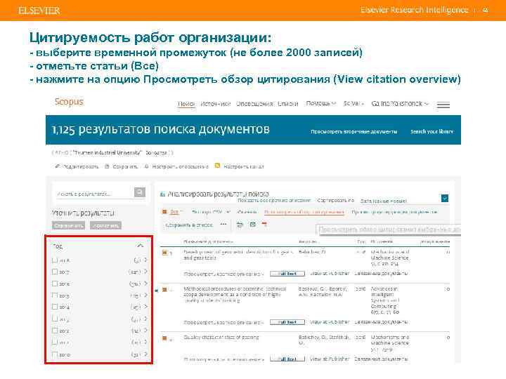Uncheck the Quality characteristics result checkbox
The width and height of the screenshot is (506, 379).
point(164,338)
